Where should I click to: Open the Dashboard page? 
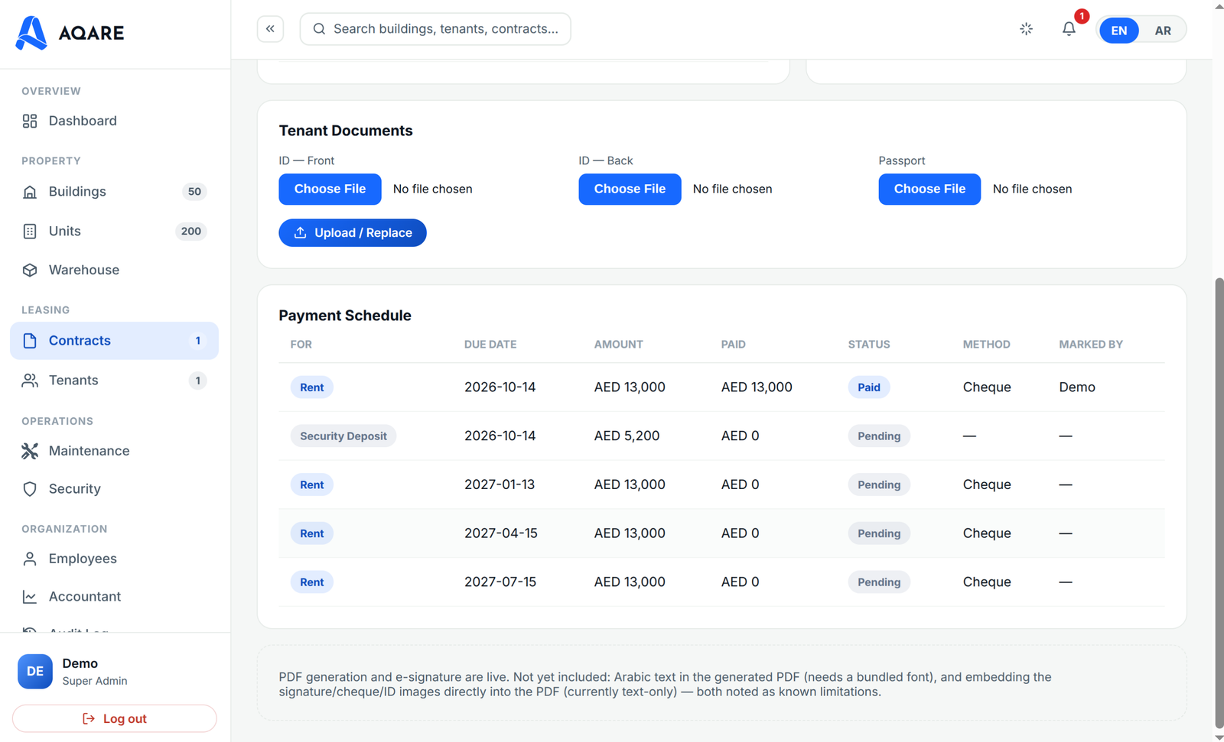tap(115, 121)
